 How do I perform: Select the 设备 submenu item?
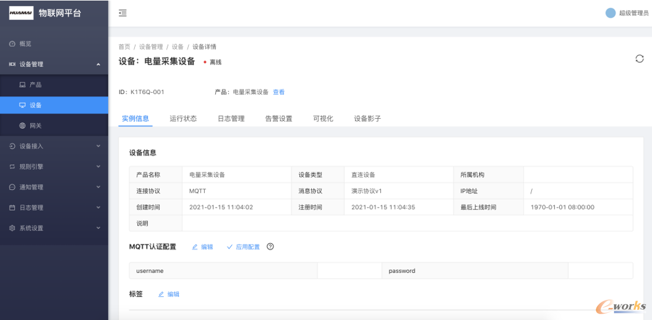coord(54,105)
